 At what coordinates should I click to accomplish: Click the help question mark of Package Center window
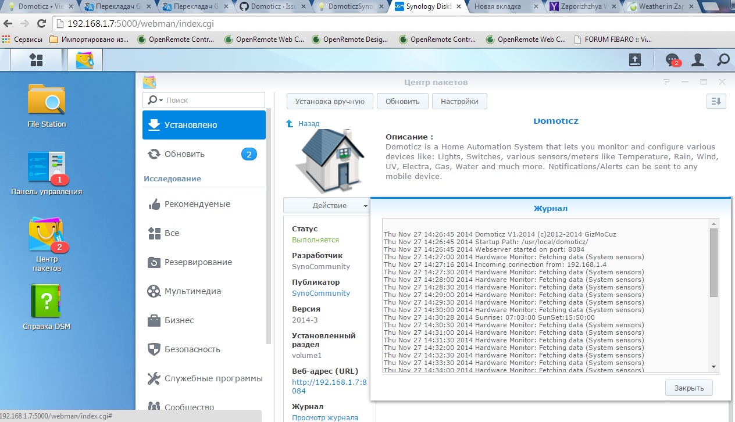point(667,83)
